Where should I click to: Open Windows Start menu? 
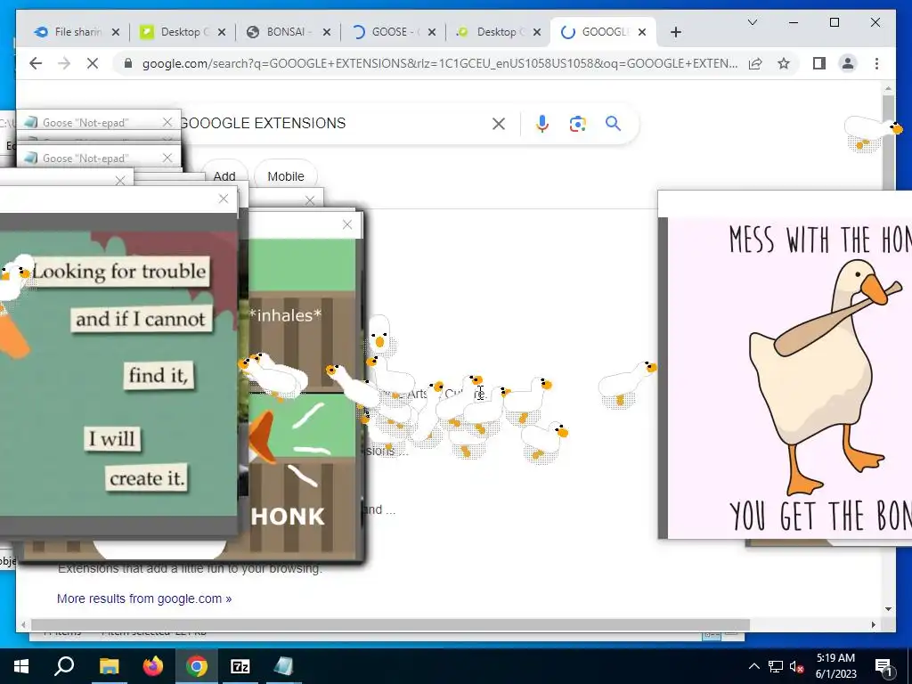(x=21, y=666)
